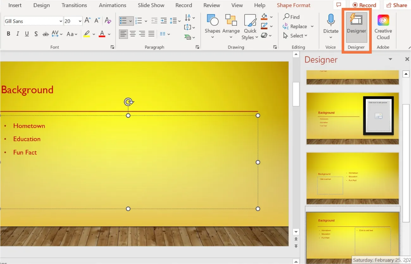The width and height of the screenshot is (411, 264).
Task: Switch to the Transitions ribbon tab
Action: click(74, 5)
